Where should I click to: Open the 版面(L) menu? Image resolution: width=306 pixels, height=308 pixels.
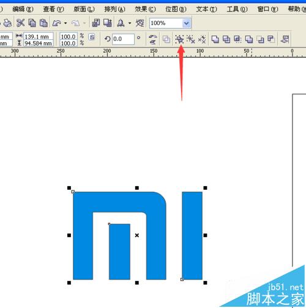[x=84, y=9]
